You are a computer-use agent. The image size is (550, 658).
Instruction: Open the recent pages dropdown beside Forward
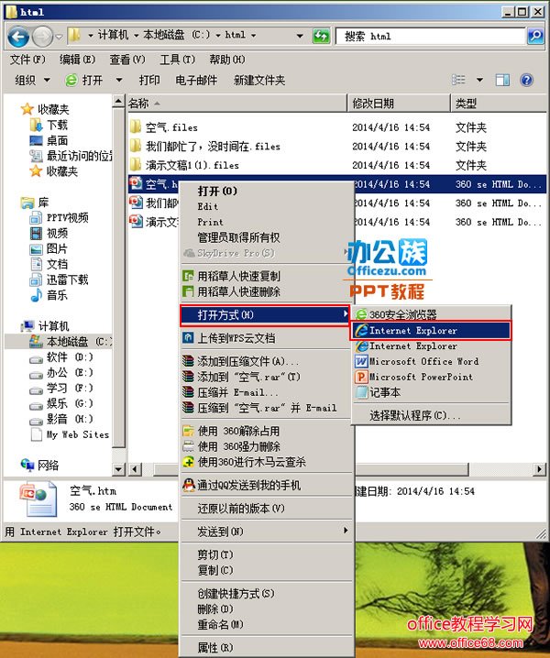pos(59,37)
